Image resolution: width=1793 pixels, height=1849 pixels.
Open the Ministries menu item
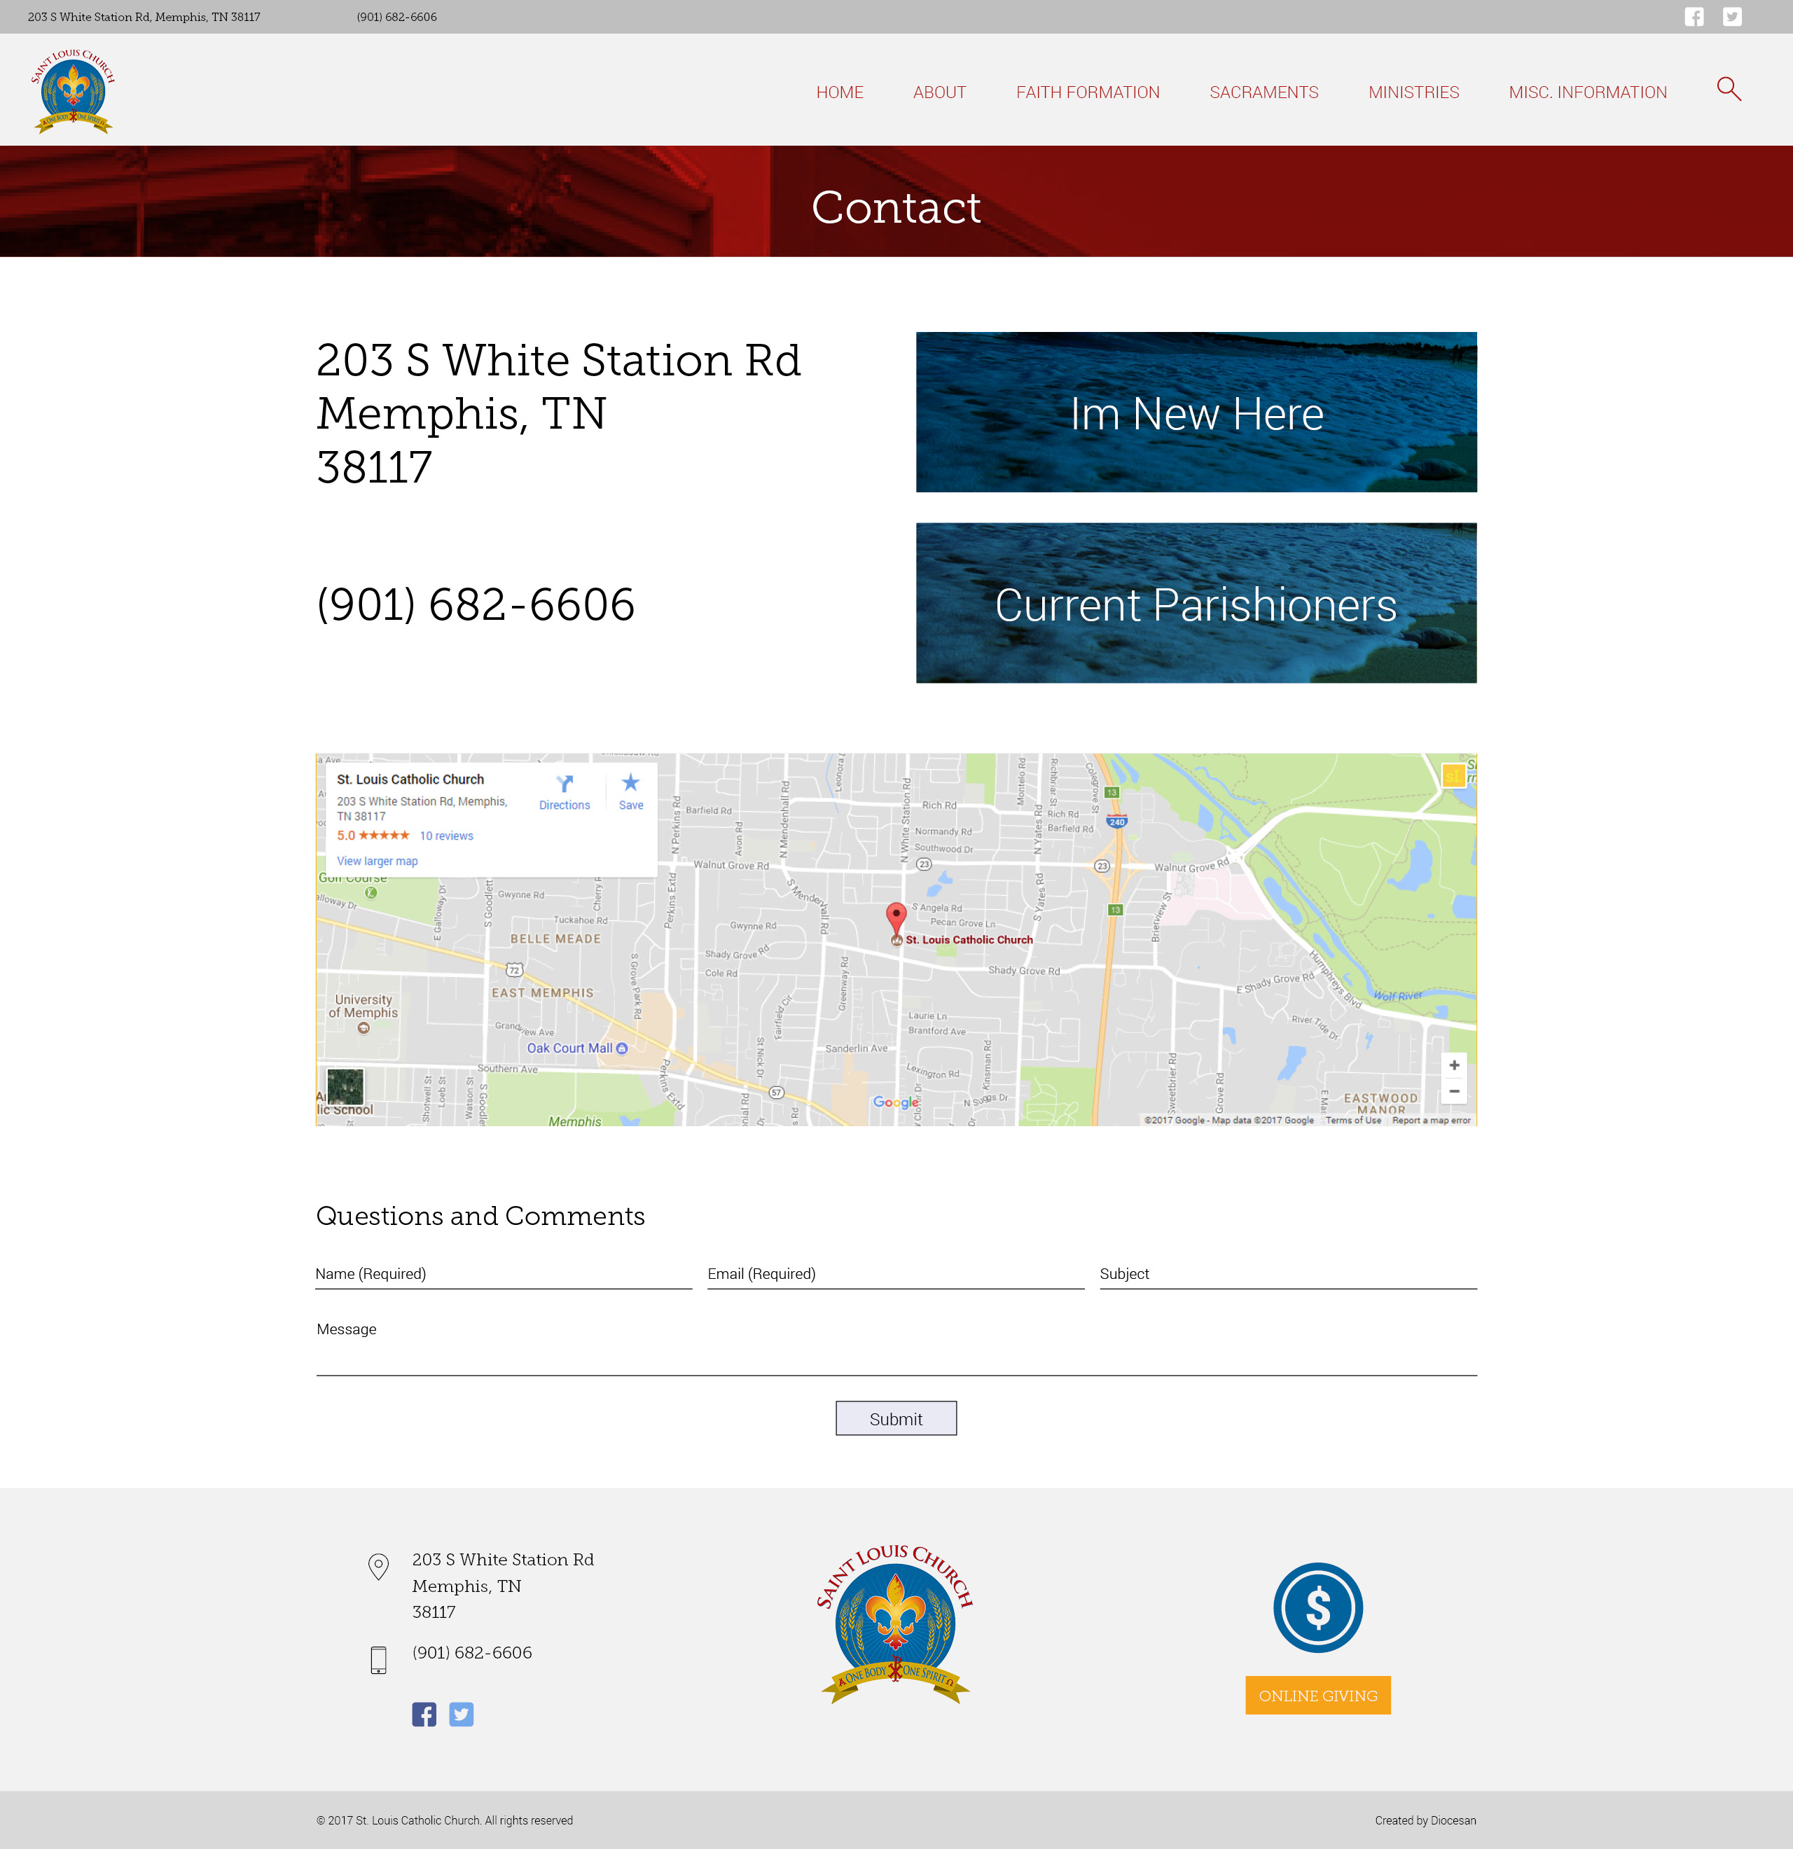[1413, 92]
